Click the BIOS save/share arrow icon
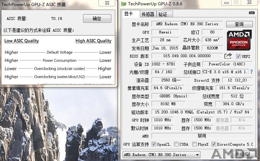The height and width of the screenshot is (161, 260). (228, 56)
